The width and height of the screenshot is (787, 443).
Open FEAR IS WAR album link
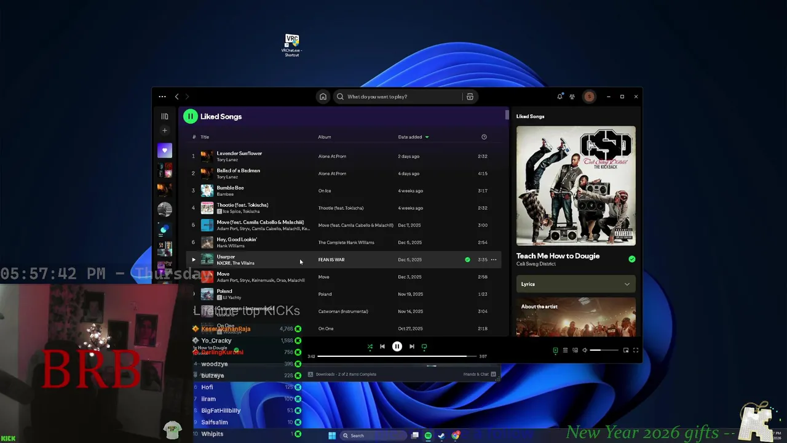coord(331,260)
